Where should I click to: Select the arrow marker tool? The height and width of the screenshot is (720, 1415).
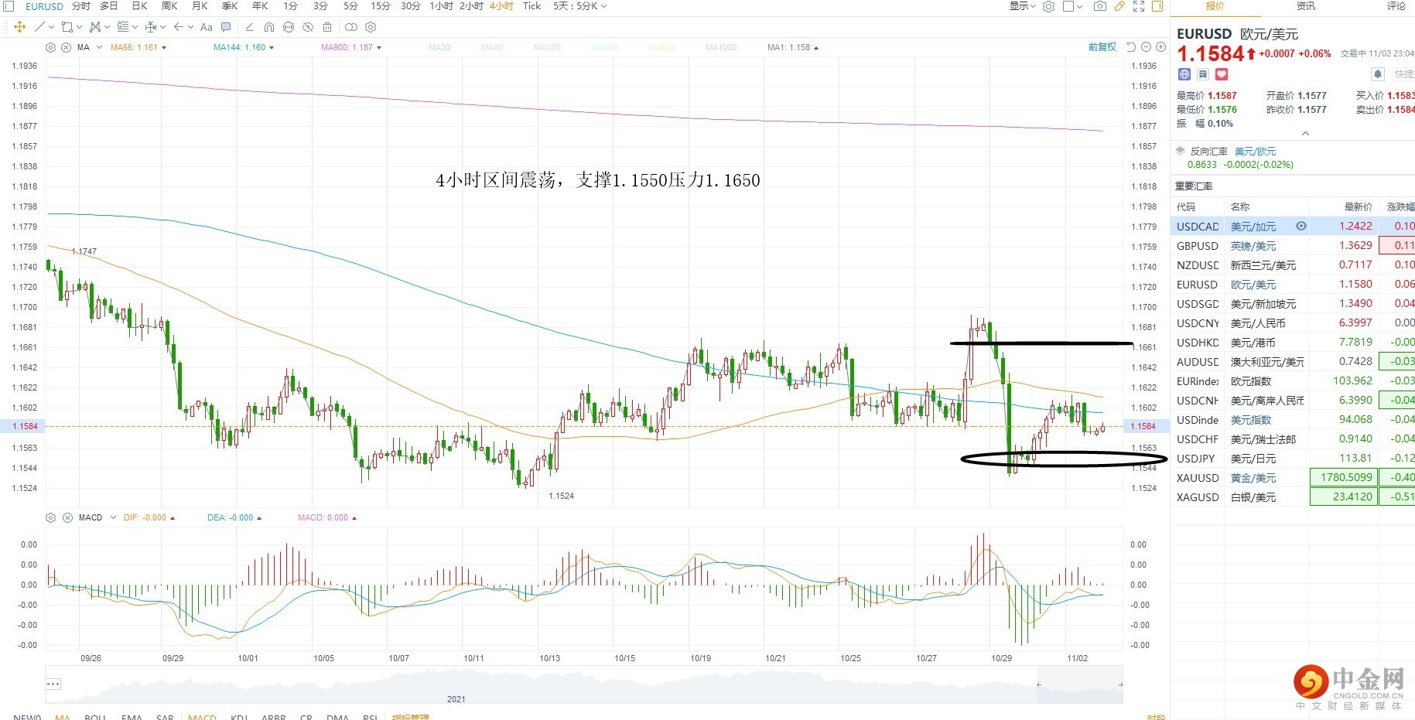pyautogui.click(x=179, y=27)
